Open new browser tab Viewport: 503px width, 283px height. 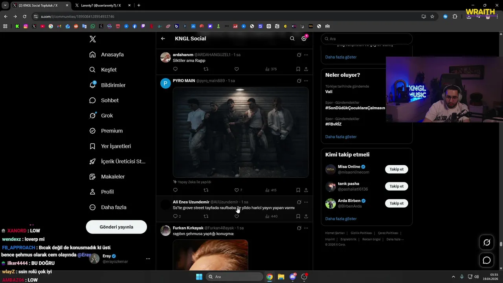click(x=139, y=6)
